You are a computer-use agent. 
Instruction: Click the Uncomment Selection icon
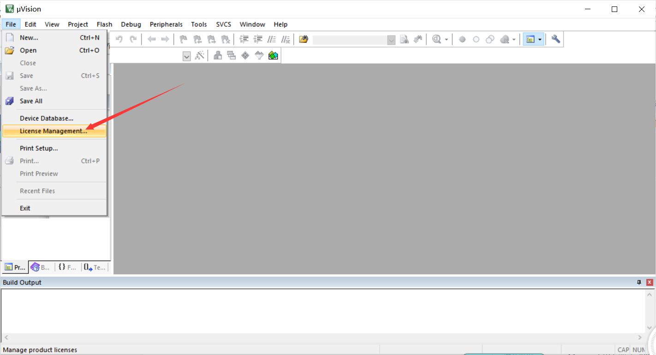click(x=286, y=39)
